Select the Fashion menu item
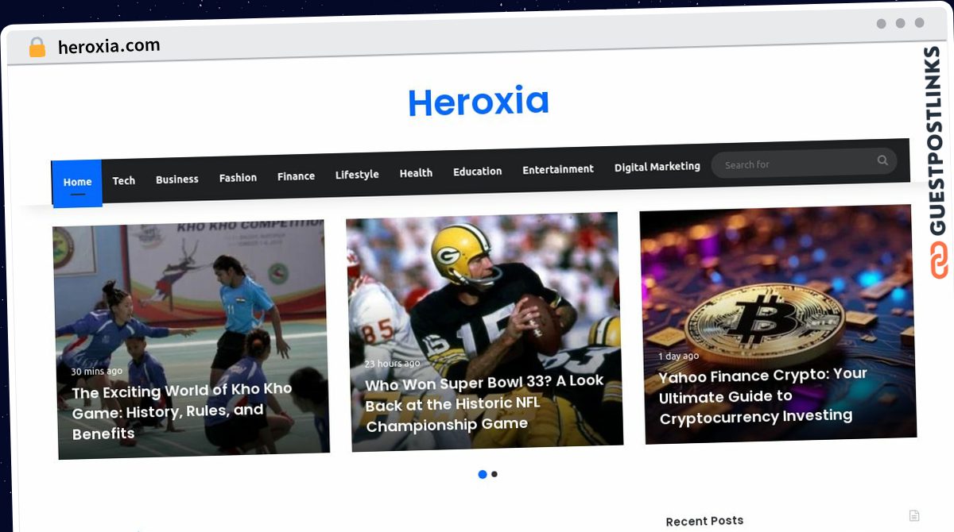The image size is (954, 532). pyautogui.click(x=238, y=178)
